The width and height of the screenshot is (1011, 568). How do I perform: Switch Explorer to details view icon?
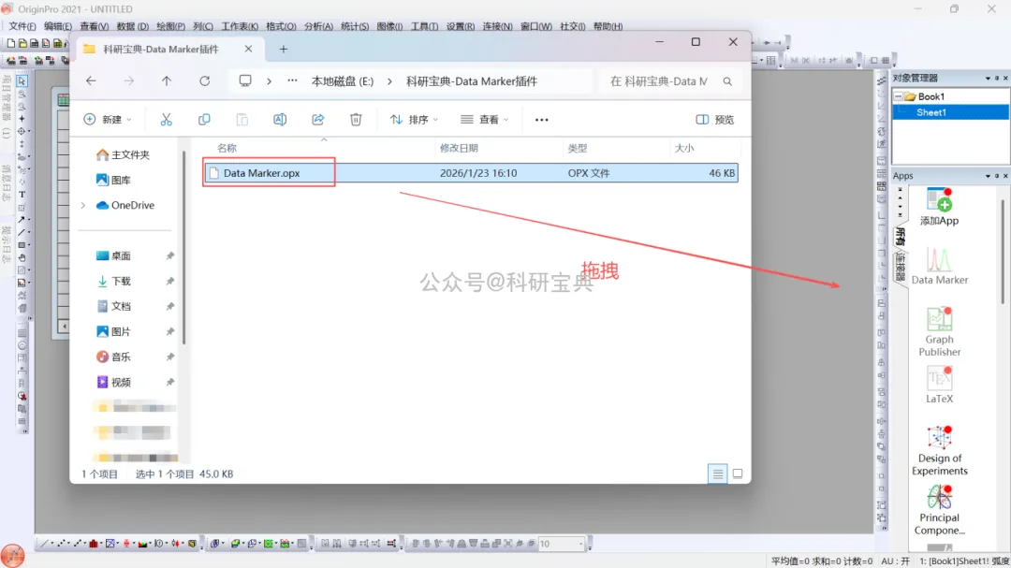(x=718, y=473)
